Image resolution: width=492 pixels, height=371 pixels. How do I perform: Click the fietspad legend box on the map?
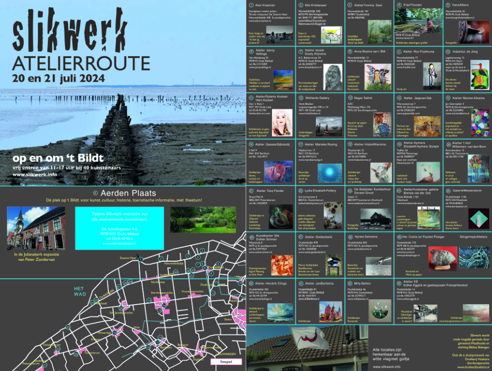coord(226,362)
